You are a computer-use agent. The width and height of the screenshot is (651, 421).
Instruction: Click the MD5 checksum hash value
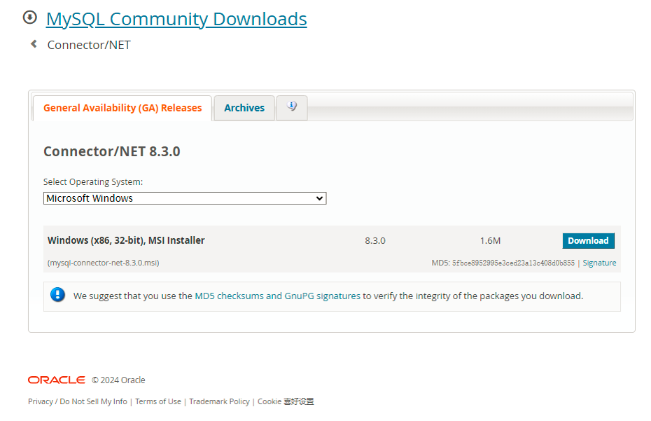513,263
